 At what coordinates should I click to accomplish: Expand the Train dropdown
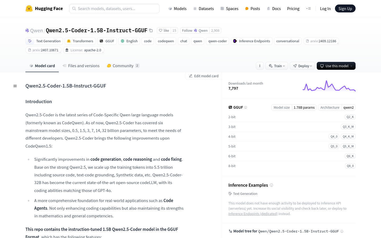point(277,66)
